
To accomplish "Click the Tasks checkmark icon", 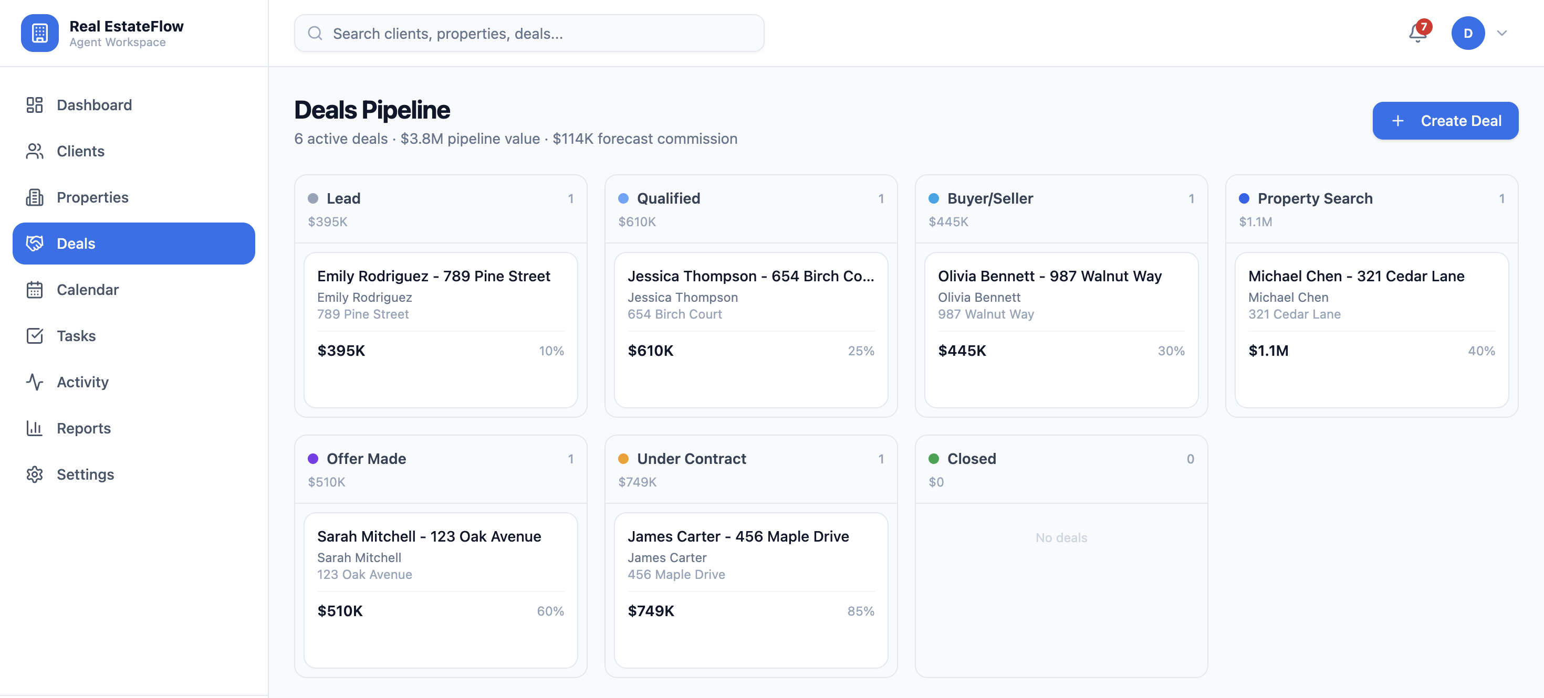I will (x=35, y=335).
